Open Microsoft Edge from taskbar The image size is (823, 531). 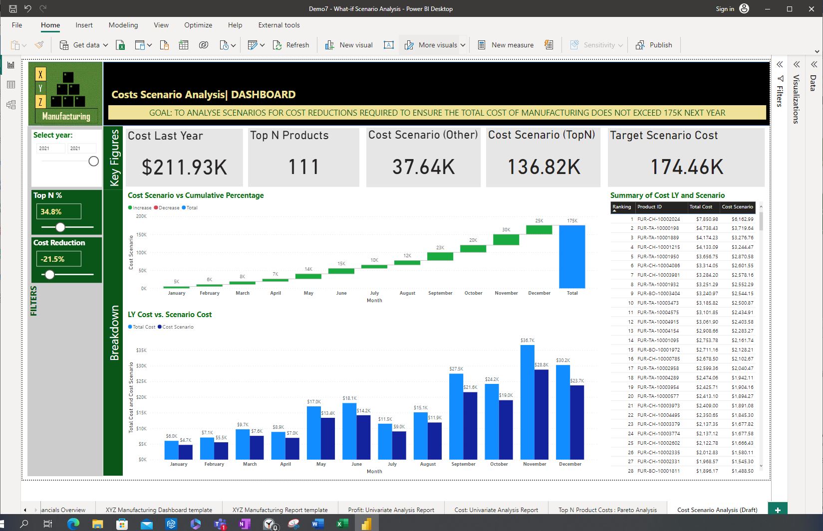tap(73, 524)
